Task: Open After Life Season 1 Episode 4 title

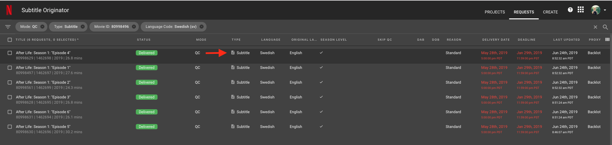Action: point(43,53)
